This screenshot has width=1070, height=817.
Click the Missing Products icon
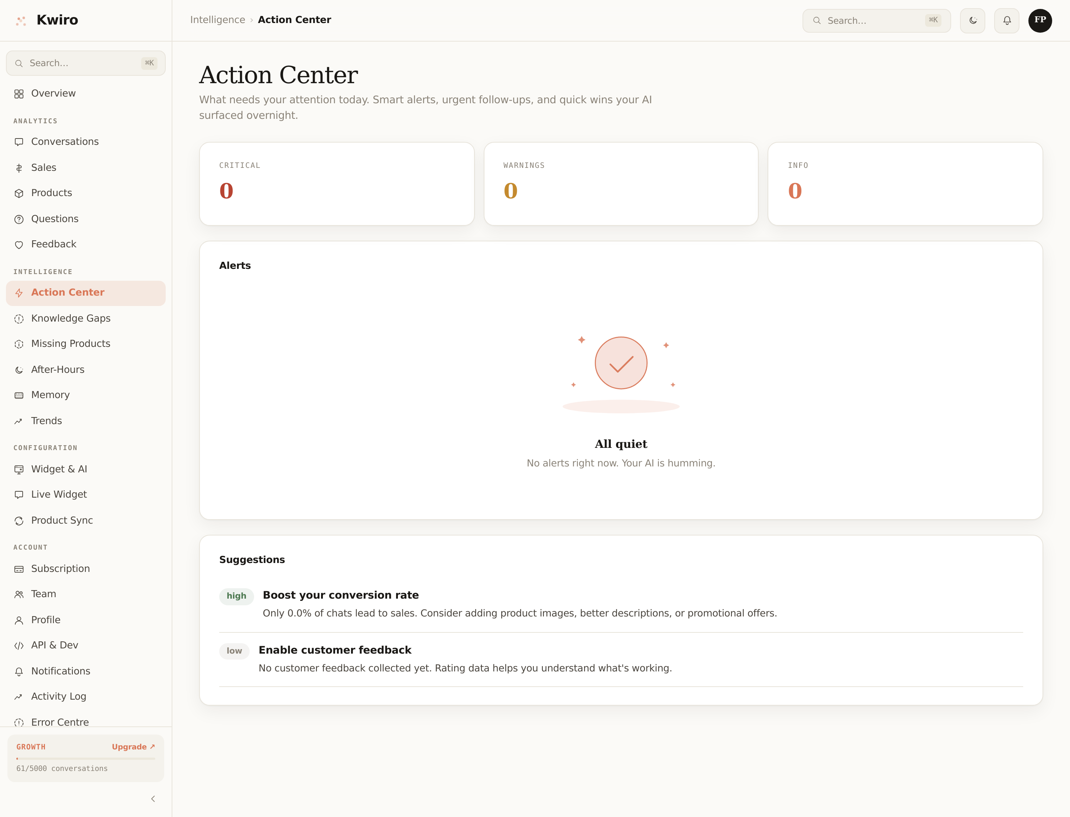click(x=19, y=344)
